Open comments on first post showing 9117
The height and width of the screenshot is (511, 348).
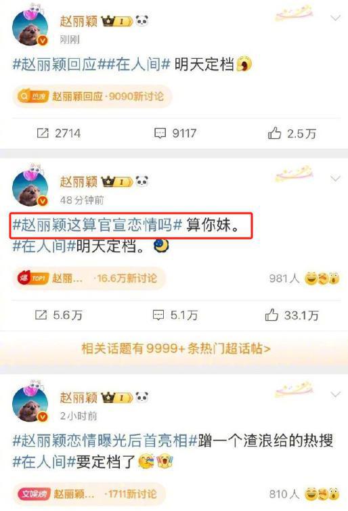[175, 133]
